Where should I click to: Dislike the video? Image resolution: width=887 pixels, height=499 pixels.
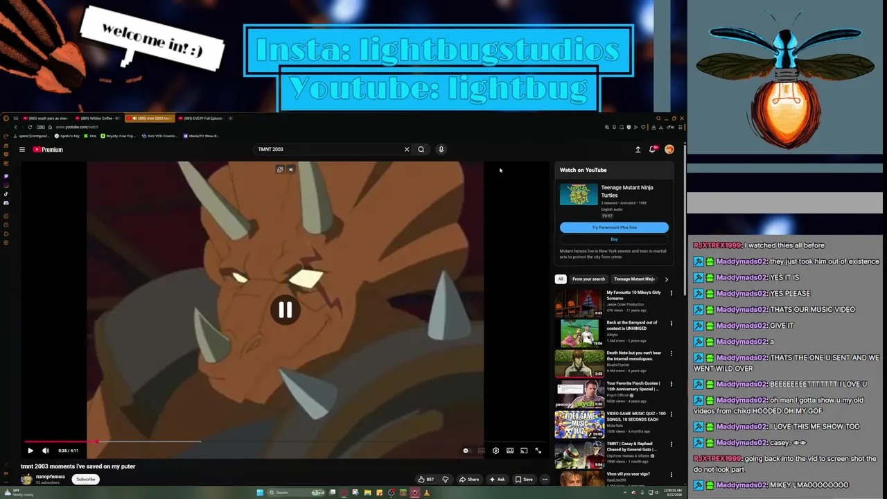[446, 479]
